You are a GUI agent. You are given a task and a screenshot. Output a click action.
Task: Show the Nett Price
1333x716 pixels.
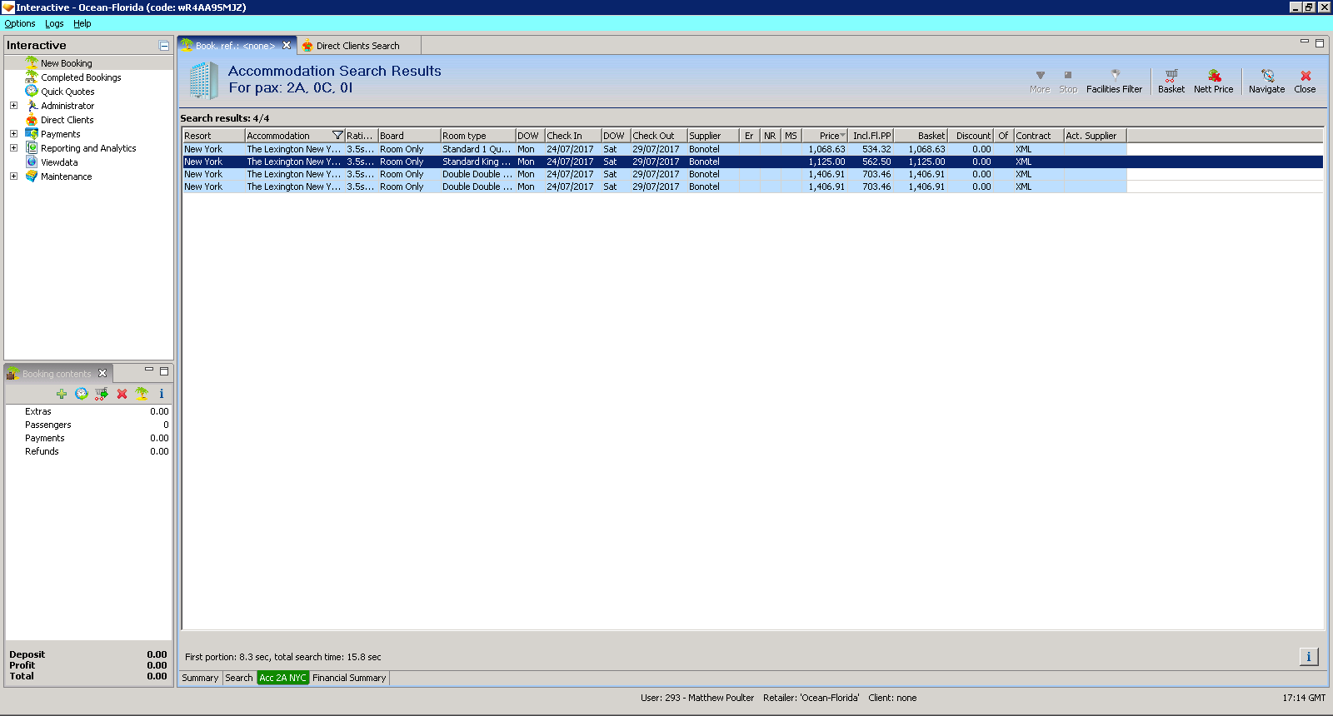coord(1213,82)
